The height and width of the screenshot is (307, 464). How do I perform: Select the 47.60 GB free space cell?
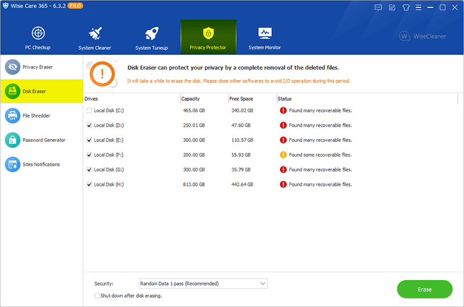click(241, 125)
